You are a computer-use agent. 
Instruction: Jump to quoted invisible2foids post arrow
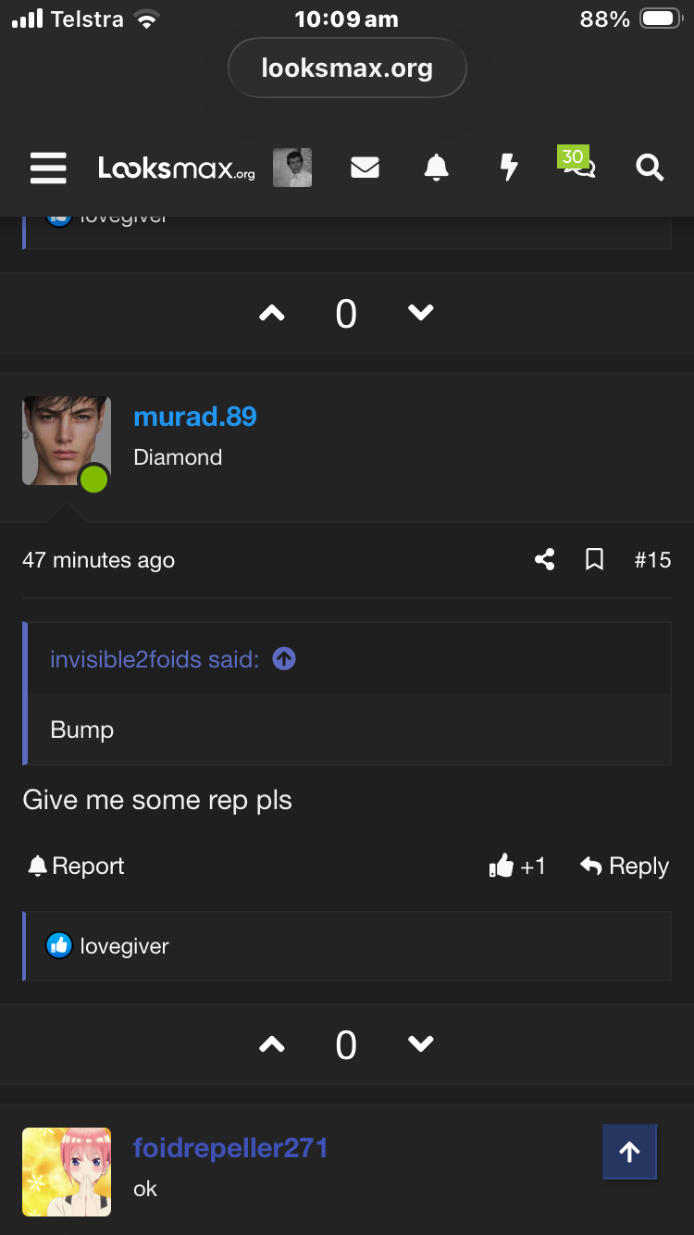tap(284, 659)
